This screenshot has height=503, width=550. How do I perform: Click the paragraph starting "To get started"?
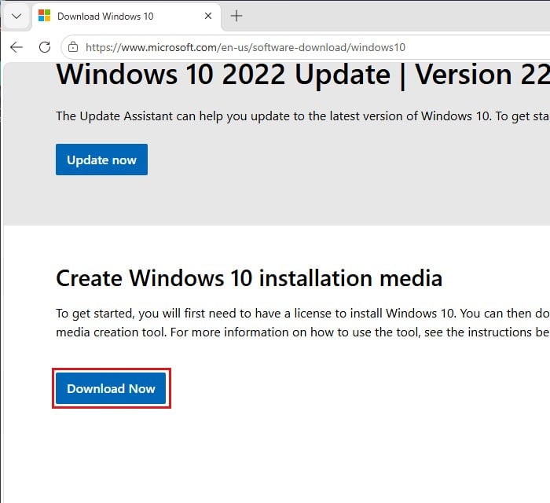click(x=303, y=323)
